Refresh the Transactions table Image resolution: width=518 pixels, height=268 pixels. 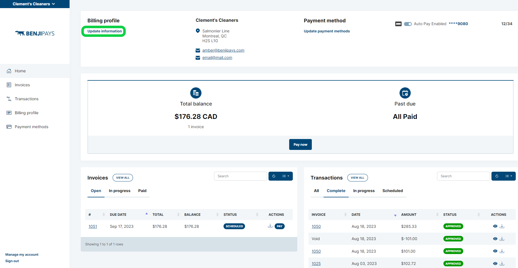point(497,176)
